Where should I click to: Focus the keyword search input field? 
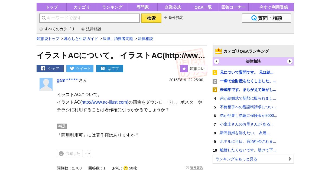[x=90, y=18]
